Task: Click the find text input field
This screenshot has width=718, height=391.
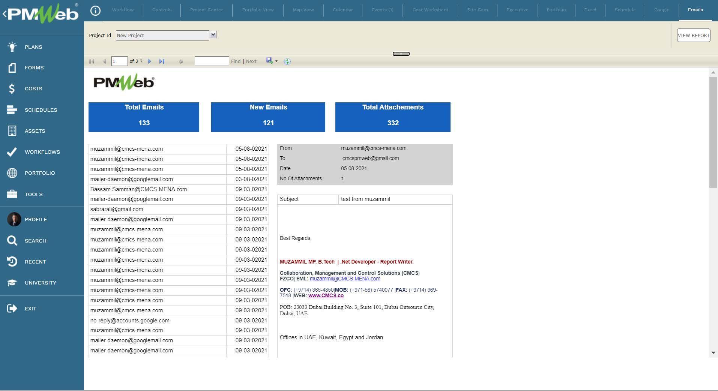Action: tap(212, 61)
